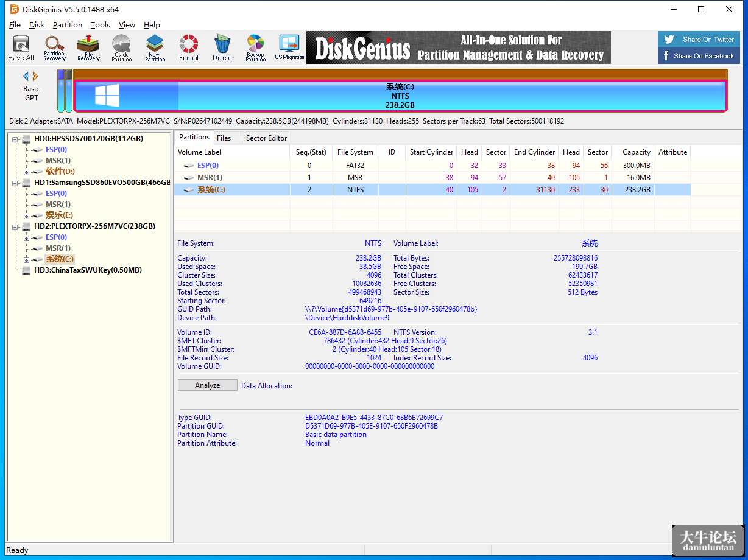Switch to the Sector Editor tab

(266, 138)
